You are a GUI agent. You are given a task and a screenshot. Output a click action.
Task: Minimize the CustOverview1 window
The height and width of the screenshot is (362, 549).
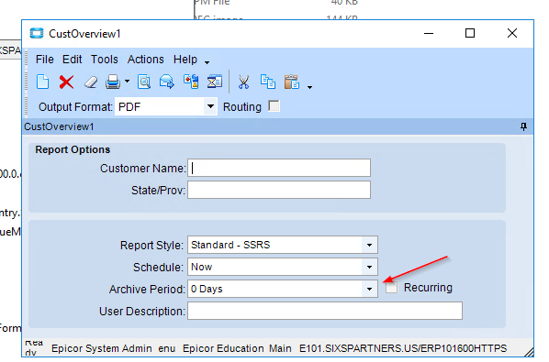coord(429,34)
